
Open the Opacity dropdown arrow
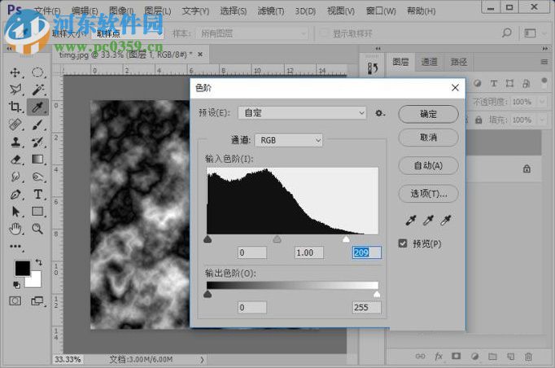coord(542,102)
